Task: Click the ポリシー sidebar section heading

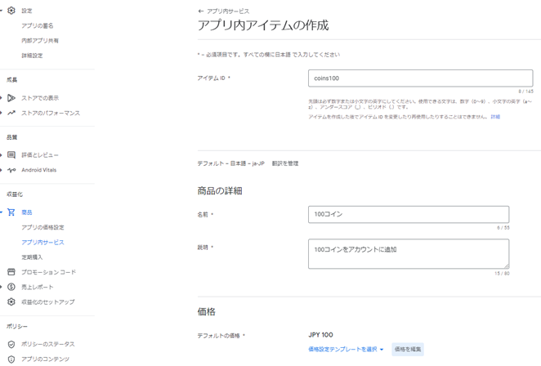Action: pos(17,326)
